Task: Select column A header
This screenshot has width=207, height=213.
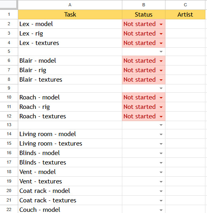Action: pos(70,5)
